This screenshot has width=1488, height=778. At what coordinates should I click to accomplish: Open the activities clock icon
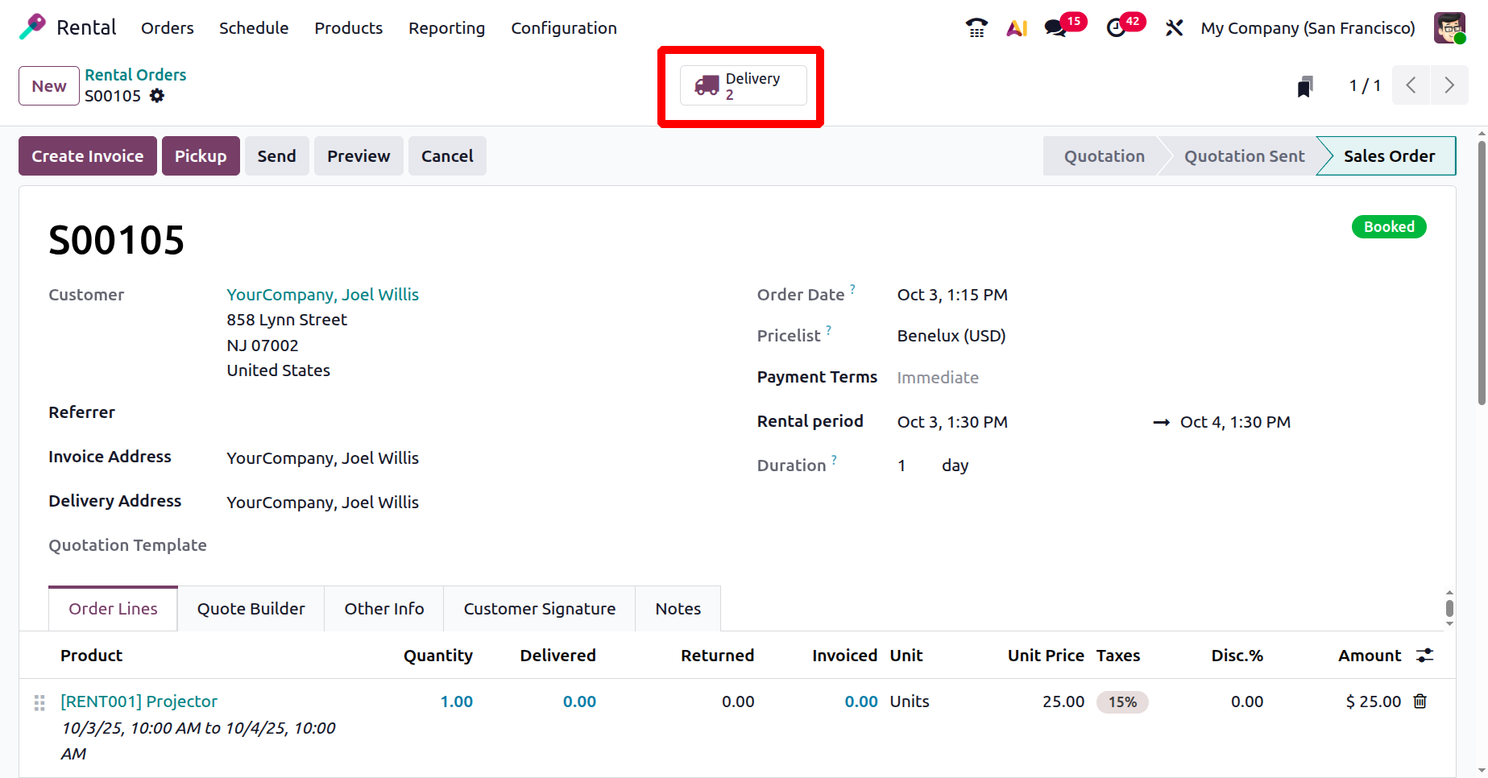pyautogui.click(x=1116, y=28)
